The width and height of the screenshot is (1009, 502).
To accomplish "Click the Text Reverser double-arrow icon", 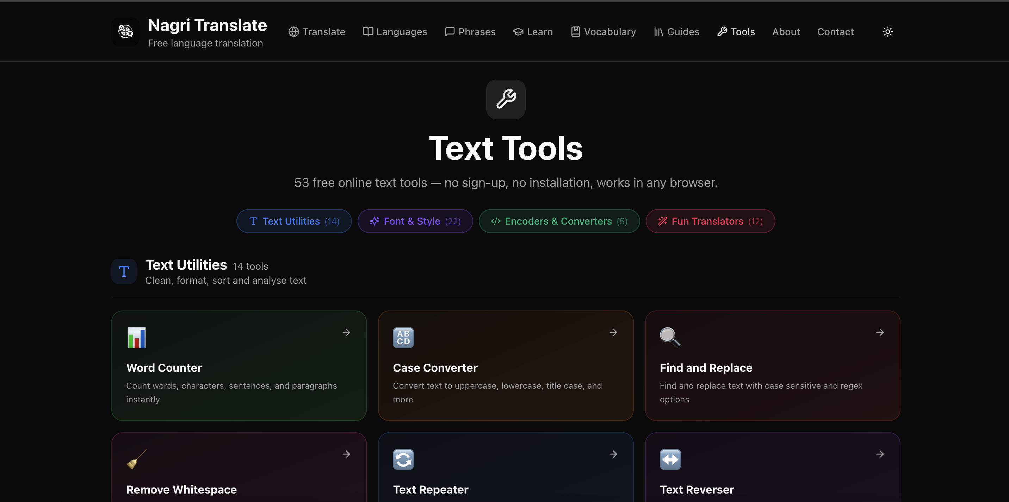I will coord(670,459).
